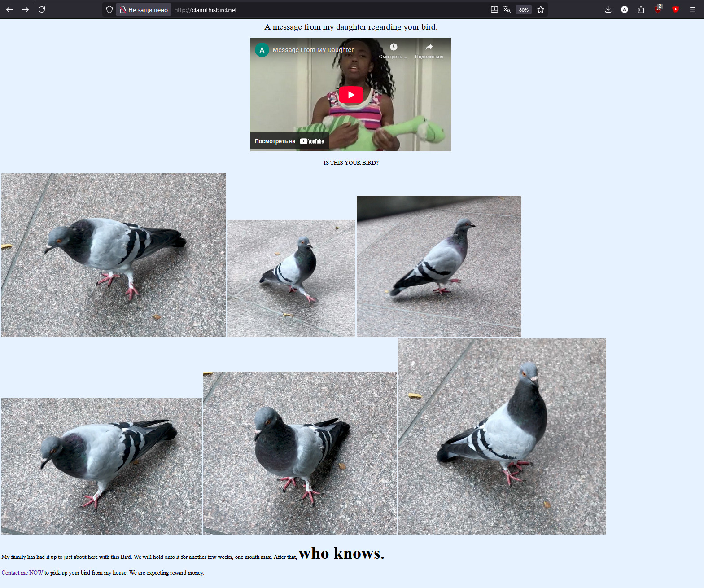Reload the current page
The image size is (704, 588).
[42, 9]
